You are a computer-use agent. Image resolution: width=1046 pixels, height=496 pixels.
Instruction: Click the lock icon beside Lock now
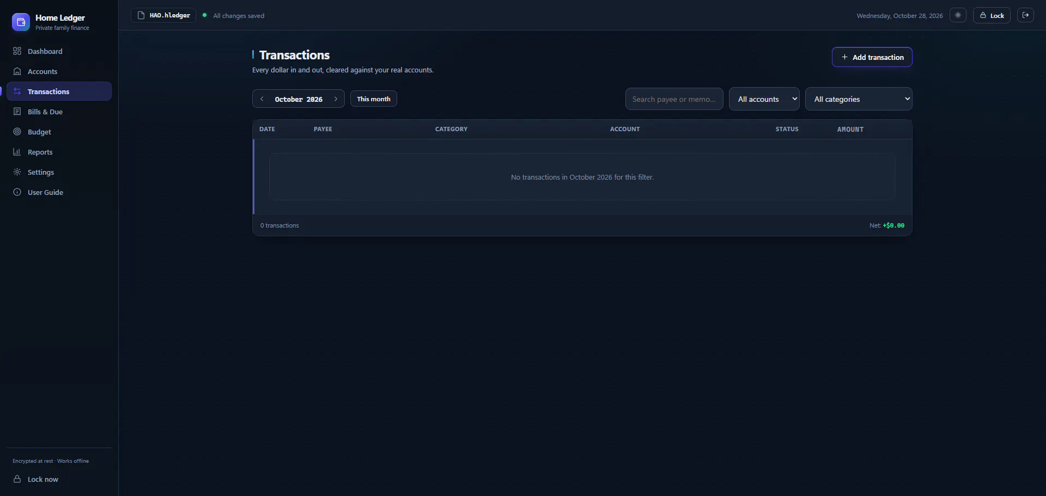pyautogui.click(x=17, y=479)
